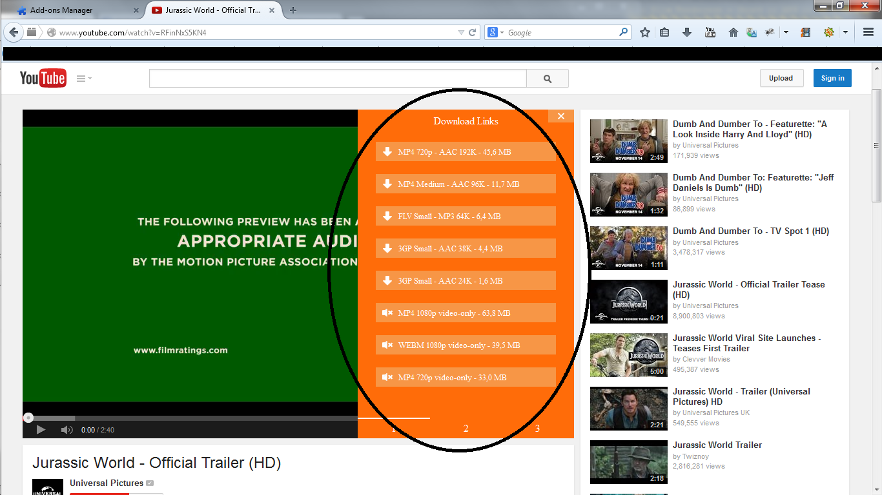
Task: Click the video progress bar scrubber handle
Action: coord(28,418)
